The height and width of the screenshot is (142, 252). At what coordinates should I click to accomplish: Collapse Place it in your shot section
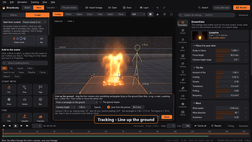(x=204, y=46)
